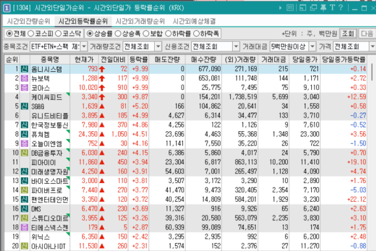Screen dimensions: 376x251
Task: Click the duplicate window icon in title bar
Action: 313,8
